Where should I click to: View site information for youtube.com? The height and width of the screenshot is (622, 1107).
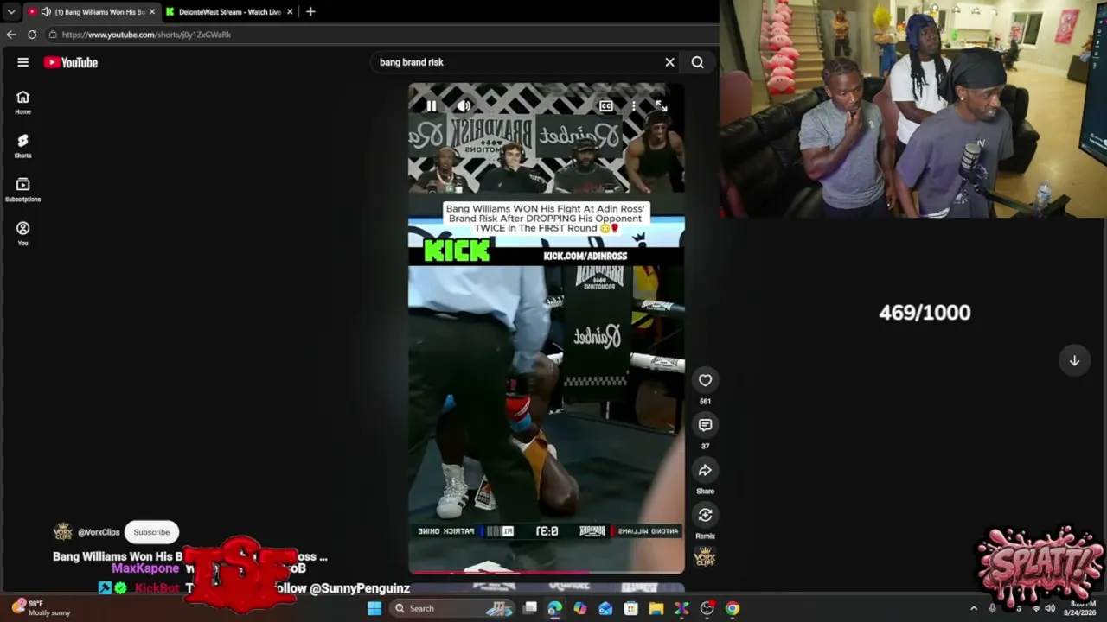click(x=53, y=35)
